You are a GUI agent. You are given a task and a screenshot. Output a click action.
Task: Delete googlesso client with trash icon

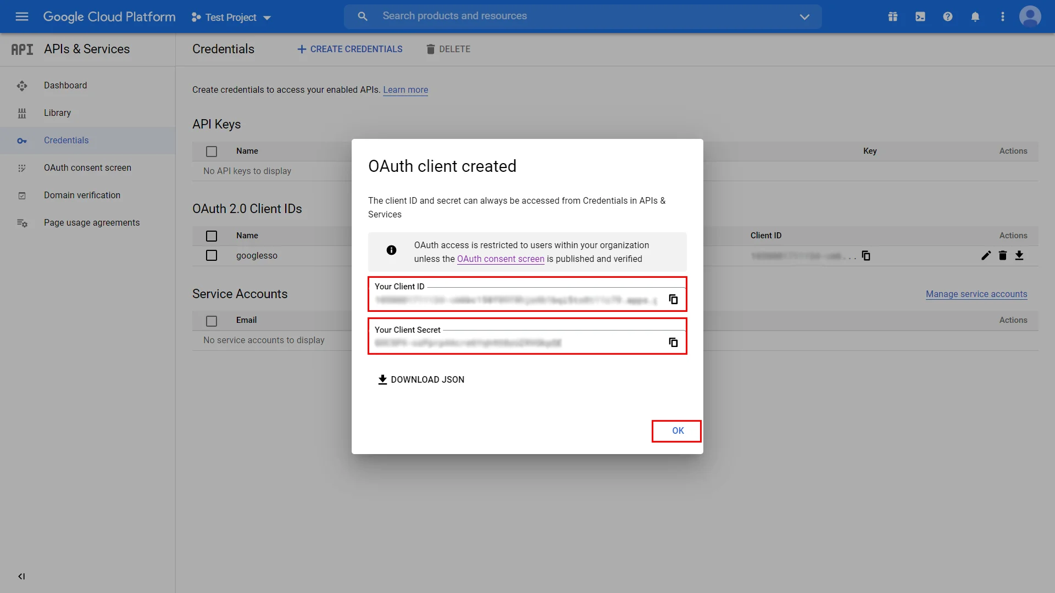point(1003,256)
